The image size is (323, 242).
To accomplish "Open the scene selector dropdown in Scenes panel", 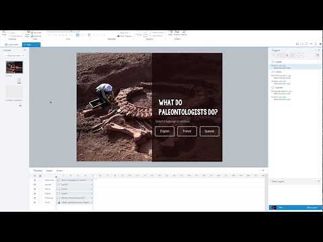I will (x=14, y=56).
